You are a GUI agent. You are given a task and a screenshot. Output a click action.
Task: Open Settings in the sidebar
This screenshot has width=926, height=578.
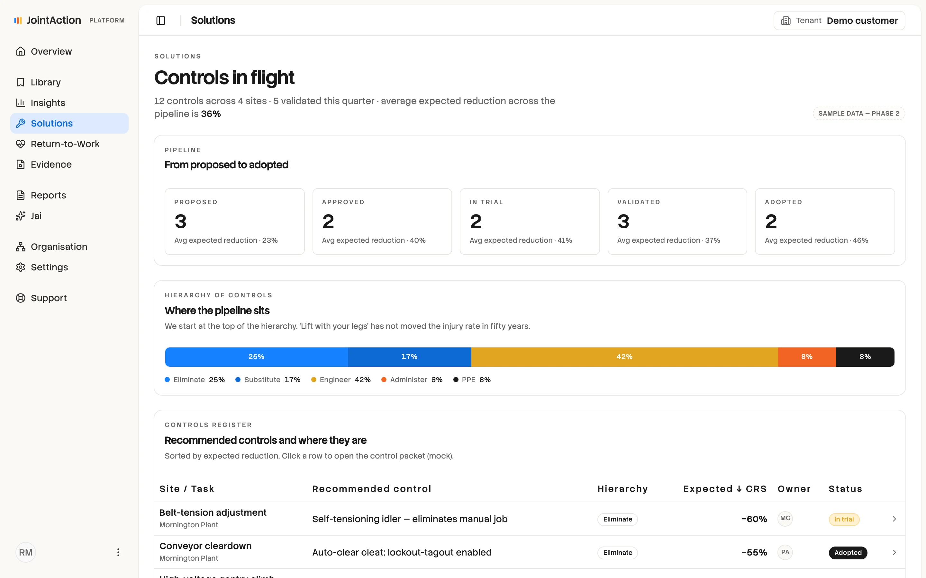(x=69, y=267)
